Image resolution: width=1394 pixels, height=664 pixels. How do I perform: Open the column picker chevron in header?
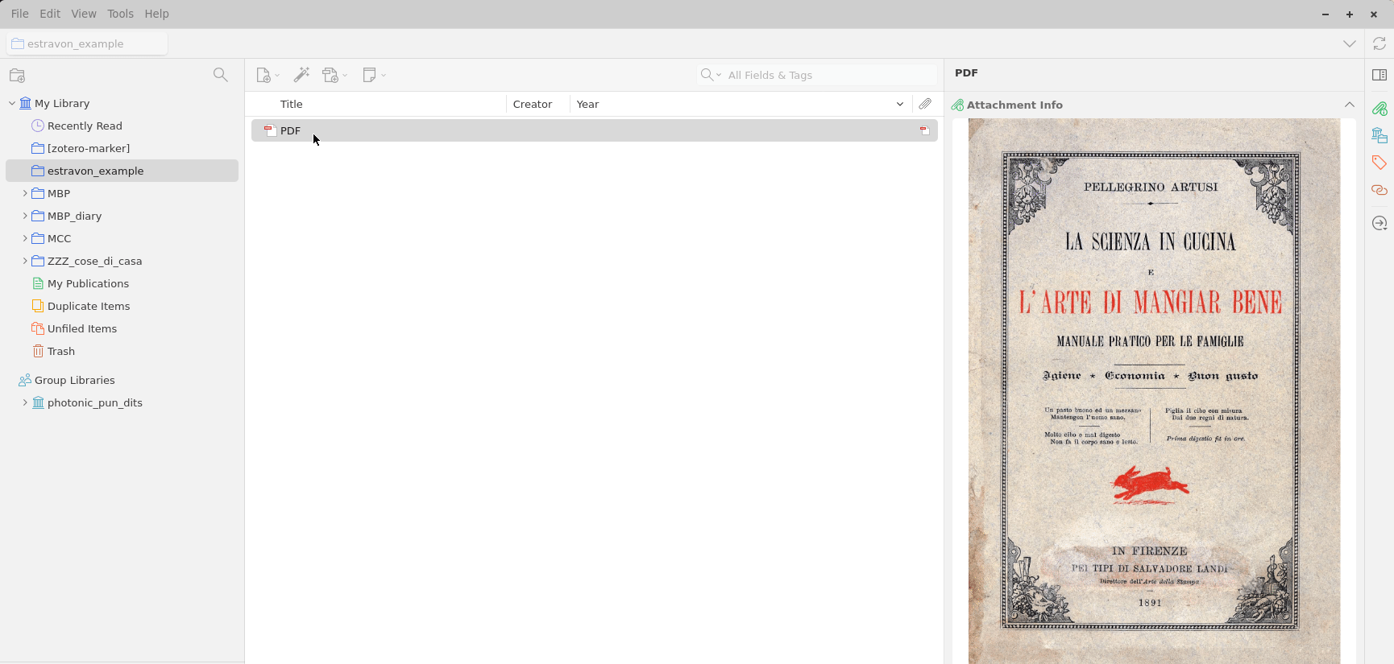tap(900, 104)
